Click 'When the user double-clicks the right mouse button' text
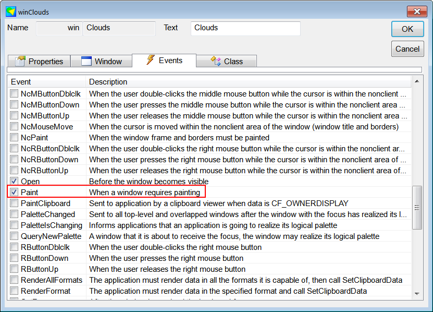The width and height of the screenshot is (433, 312). (x=175, y=247)
